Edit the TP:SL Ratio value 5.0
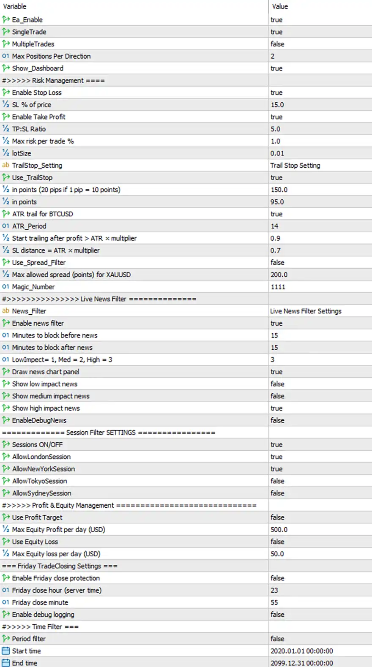 click(x=320, y=129)
